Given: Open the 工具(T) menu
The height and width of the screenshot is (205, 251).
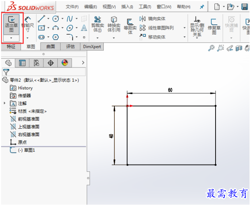Looking at the screenshot, I should coord(145,7).
